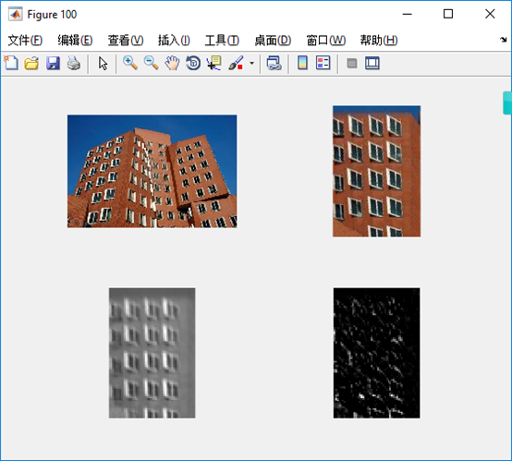Enable the Rotate 3D tool
The width and height of the screenshot is (512, 461).
(193, 63)
